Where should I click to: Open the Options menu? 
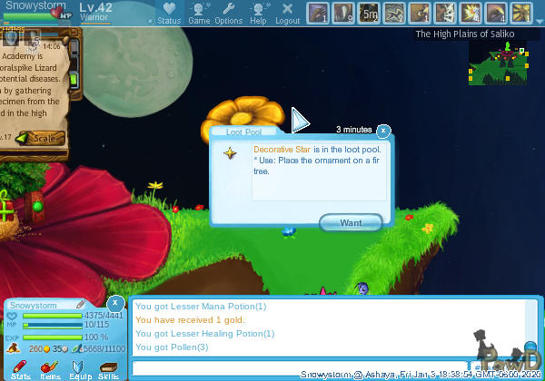point(228,11)
